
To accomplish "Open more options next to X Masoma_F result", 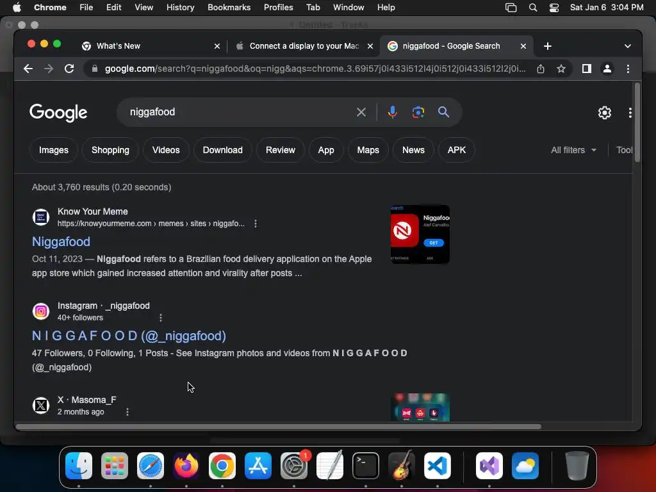I will [x=127, y=412].
